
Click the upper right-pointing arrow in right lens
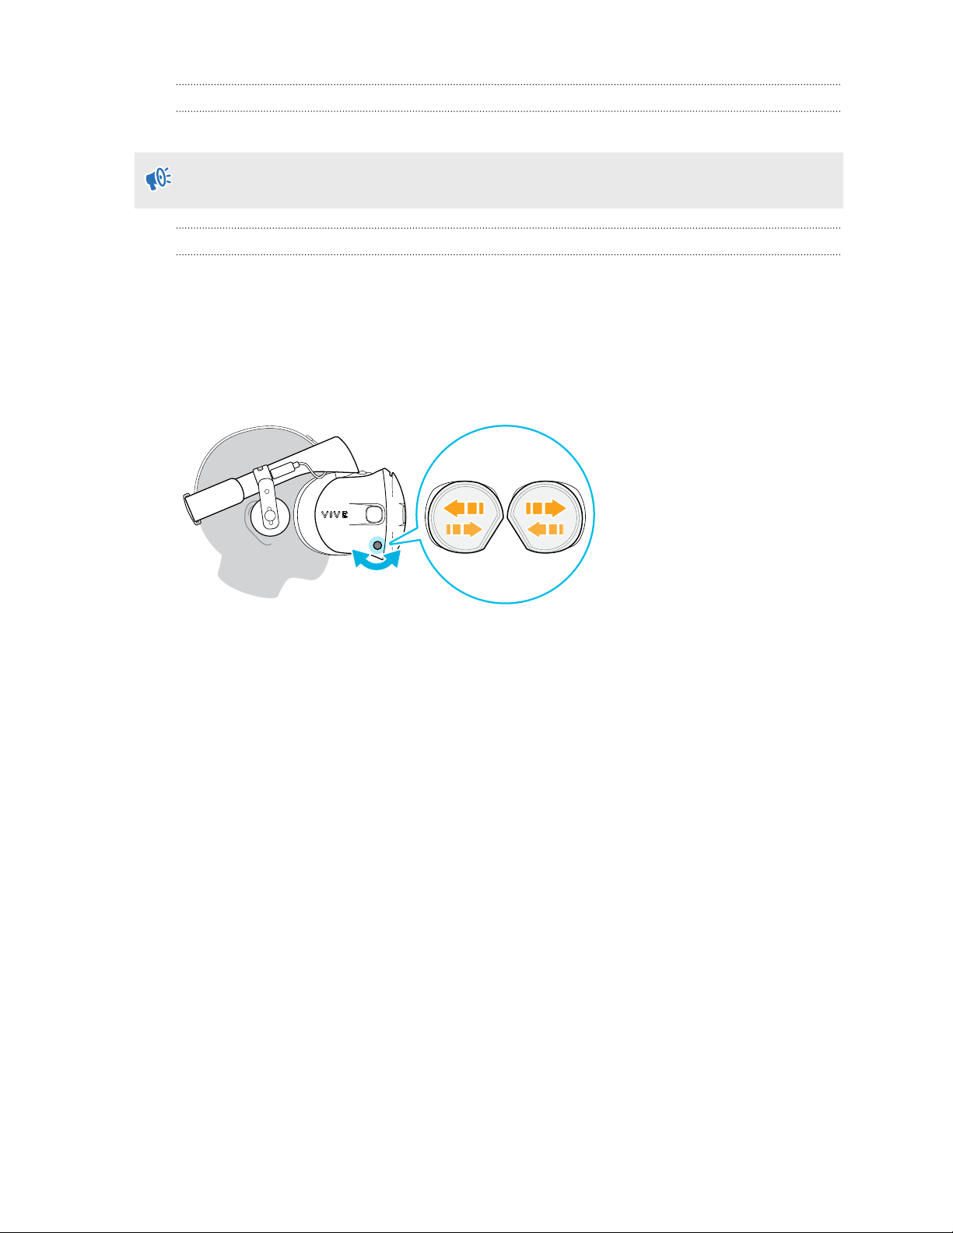coord(546,509)
